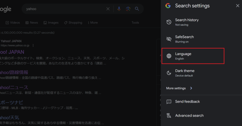
Task: Click the 'Blurring on' status text
Action: [182, 42]
